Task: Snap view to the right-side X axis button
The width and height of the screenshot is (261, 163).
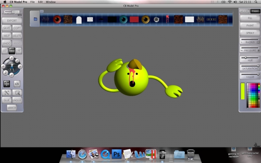Action: coord(20,67)
